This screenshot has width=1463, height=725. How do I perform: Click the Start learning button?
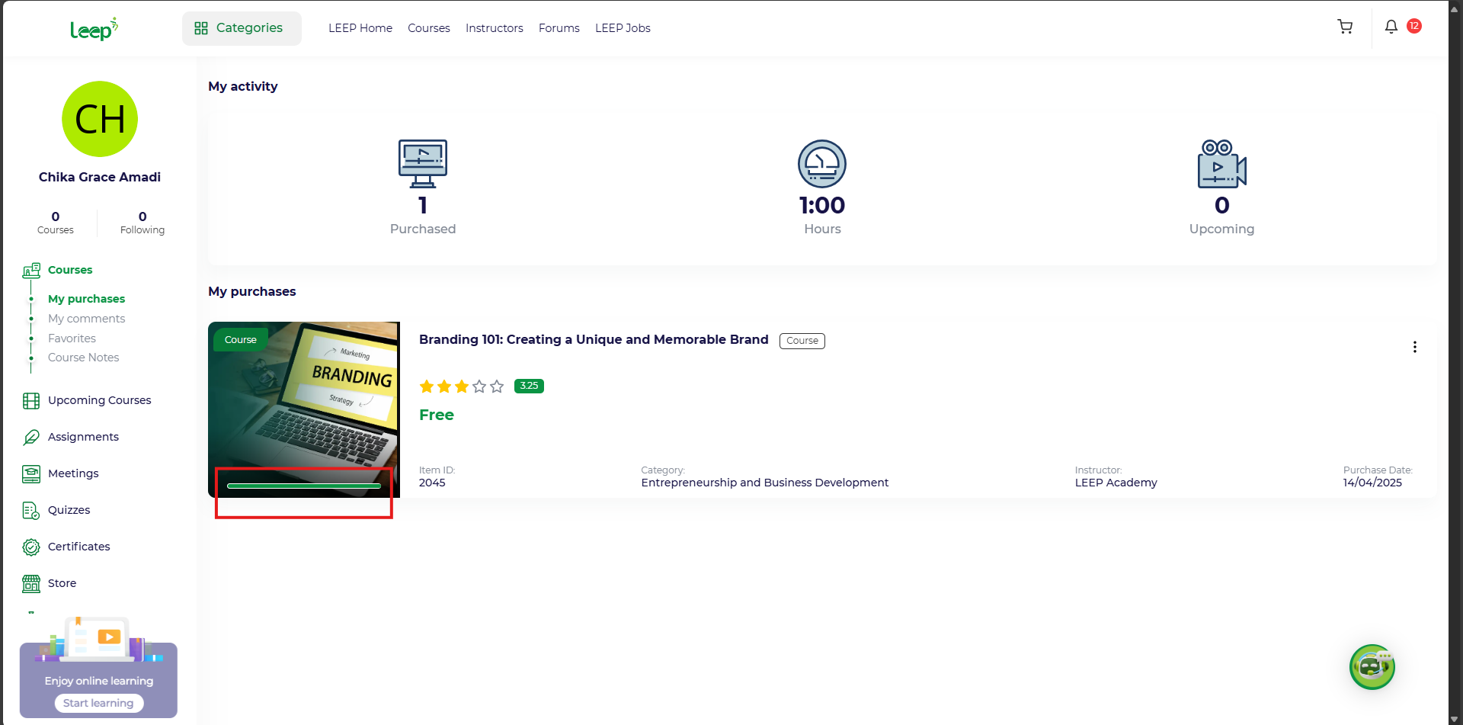point(98,703)
